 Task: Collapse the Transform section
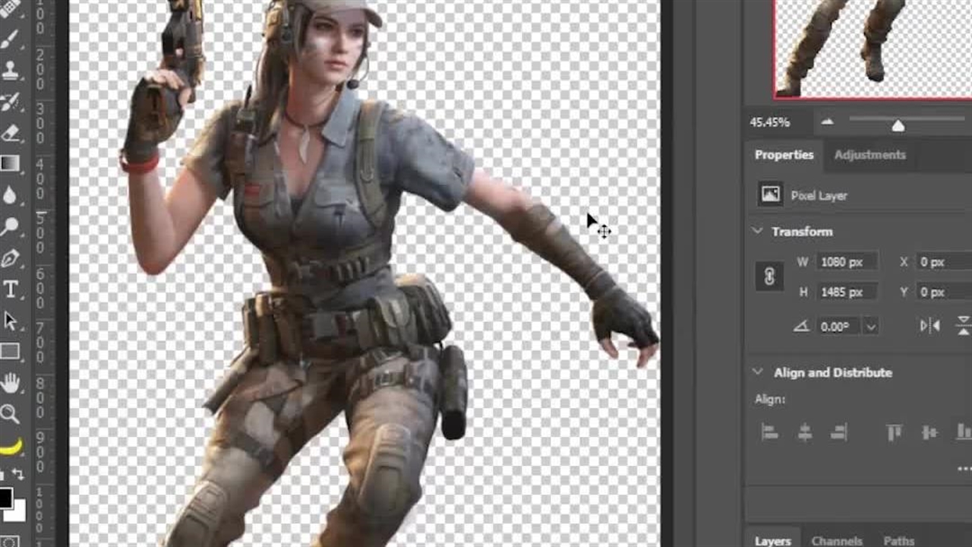click(757, 231)
